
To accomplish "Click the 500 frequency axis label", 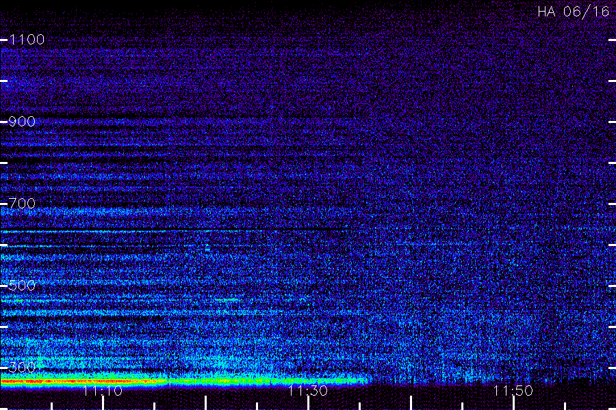I will pyautogui.click(x=22, y=286).
